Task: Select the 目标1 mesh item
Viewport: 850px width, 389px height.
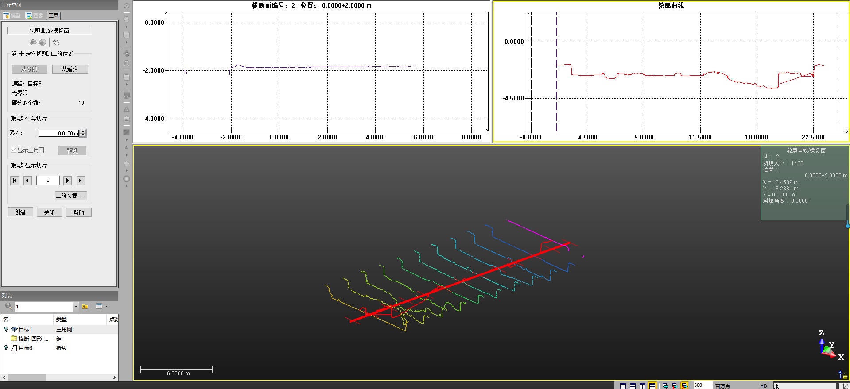Action: 25,329
